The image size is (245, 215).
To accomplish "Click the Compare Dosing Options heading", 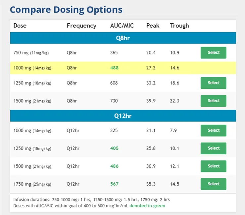I will click(66, 10).
